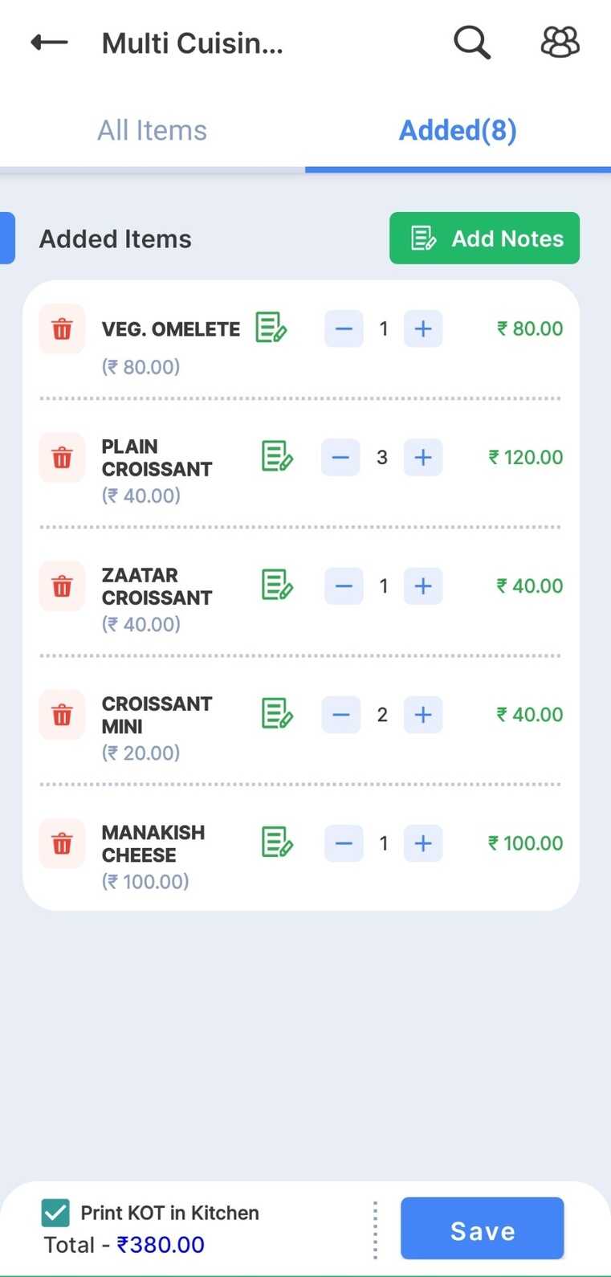Tap the back arrow icon
The image size is (611, 1277).
point(49,42)
